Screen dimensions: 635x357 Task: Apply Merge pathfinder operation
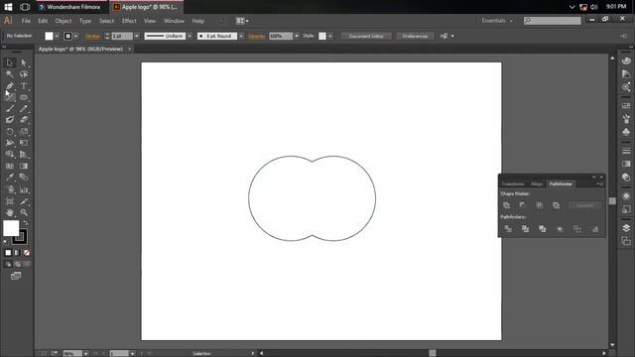coord(543,229)
